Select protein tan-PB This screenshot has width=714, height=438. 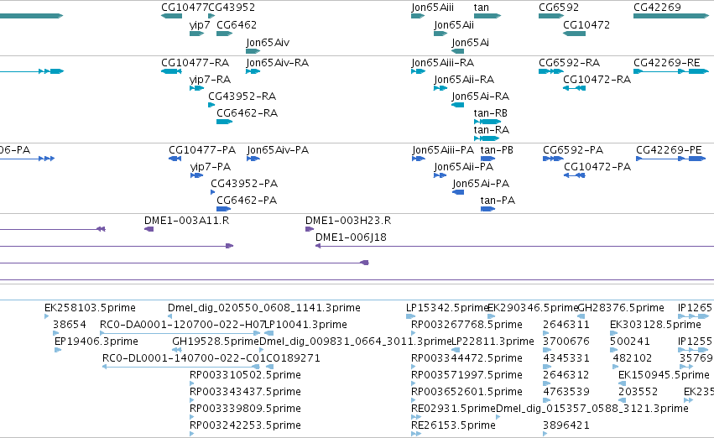click(x=487, y=159)
